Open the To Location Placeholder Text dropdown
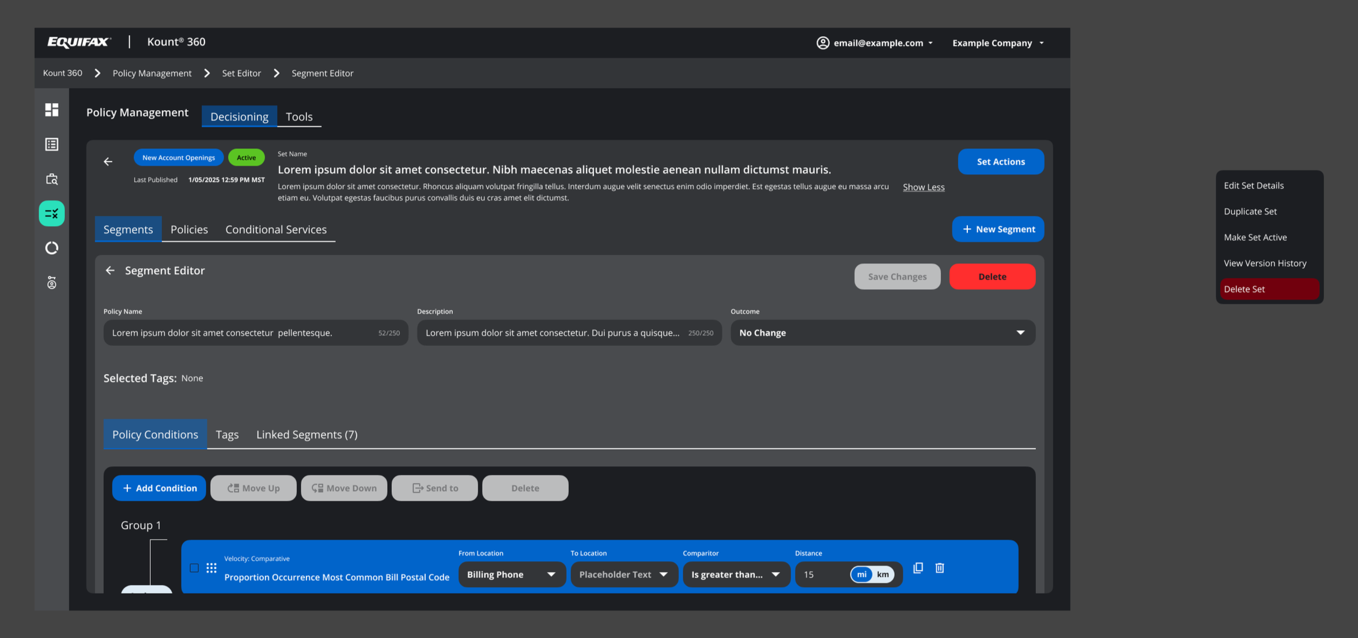The image size is (1358, 638). click(x=624, y=575)
